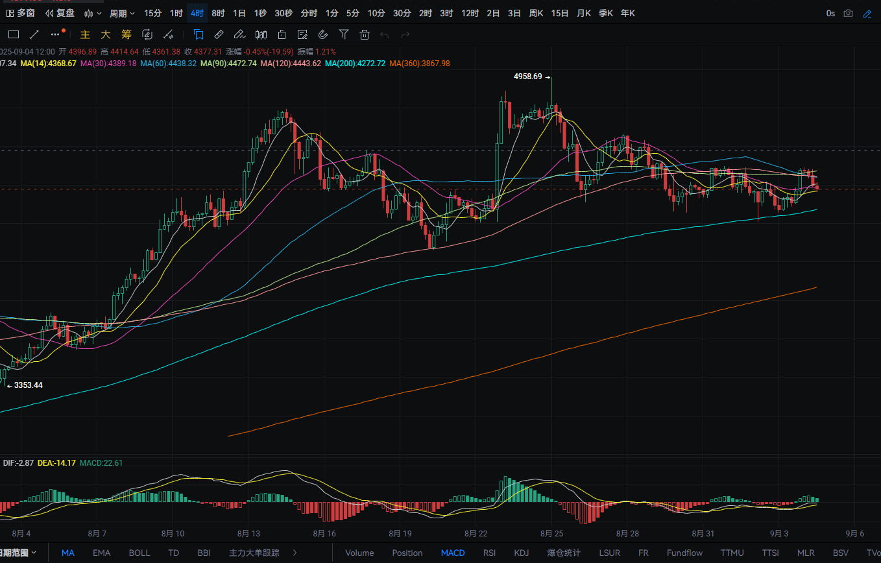
Task: Toggle the 筹 chip distribution button
Action: tap(126, 35)
